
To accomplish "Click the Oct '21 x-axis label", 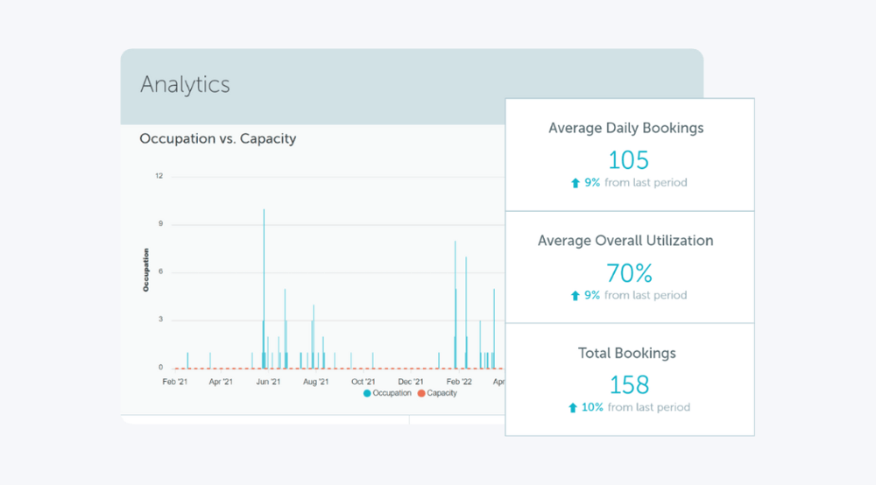I will pyautogui.click(x=363, y=382).
